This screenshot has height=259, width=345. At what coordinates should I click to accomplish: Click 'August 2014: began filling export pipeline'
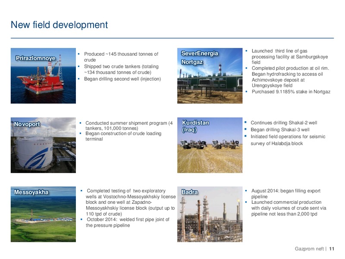click(286, 193)
